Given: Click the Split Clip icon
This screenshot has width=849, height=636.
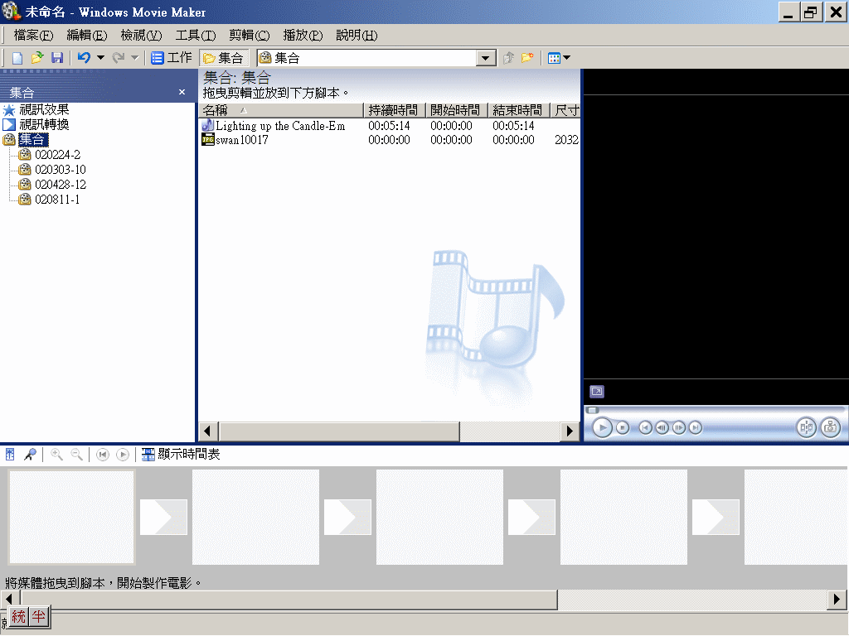Looking at the screenshot, I should pyautogui.click(x=806, y=427).
